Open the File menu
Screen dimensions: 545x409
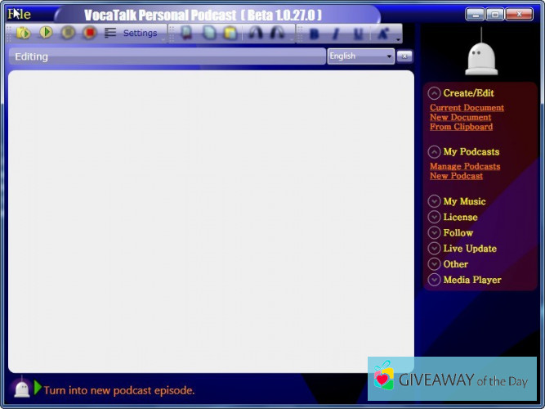pos(19,14)
